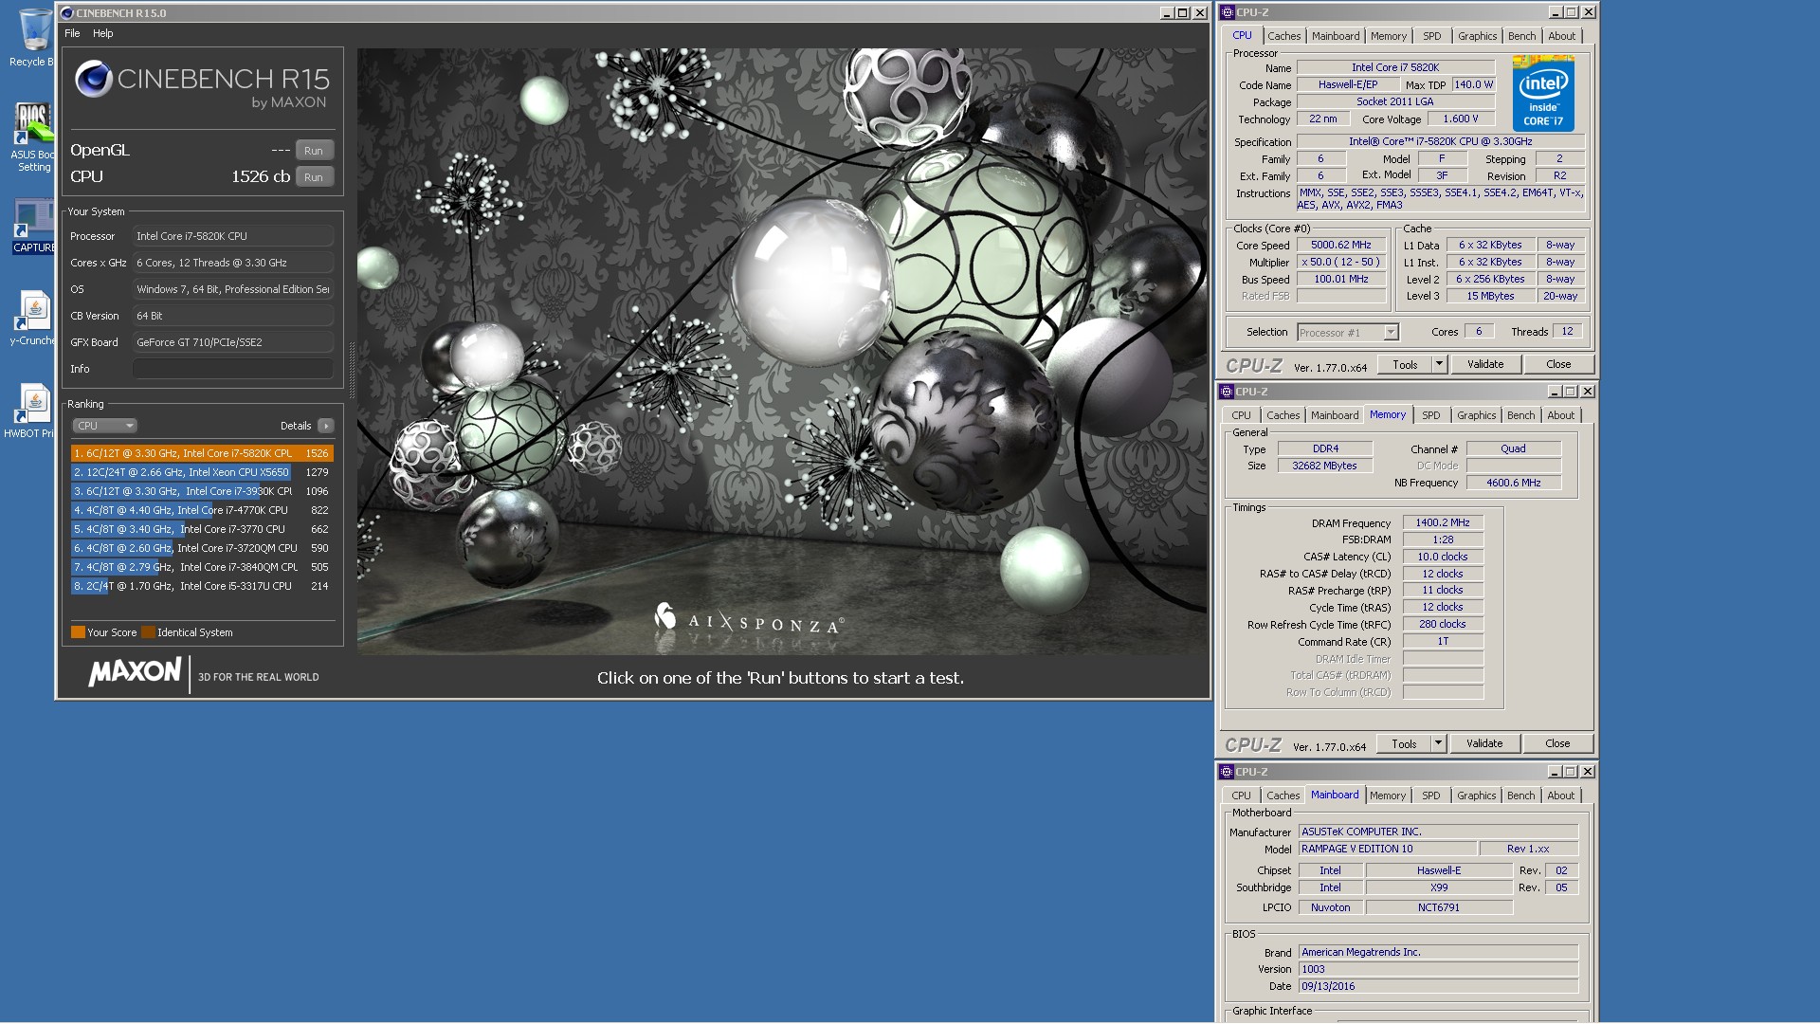Run the CPU benchmark

click(x=314, y=177)
